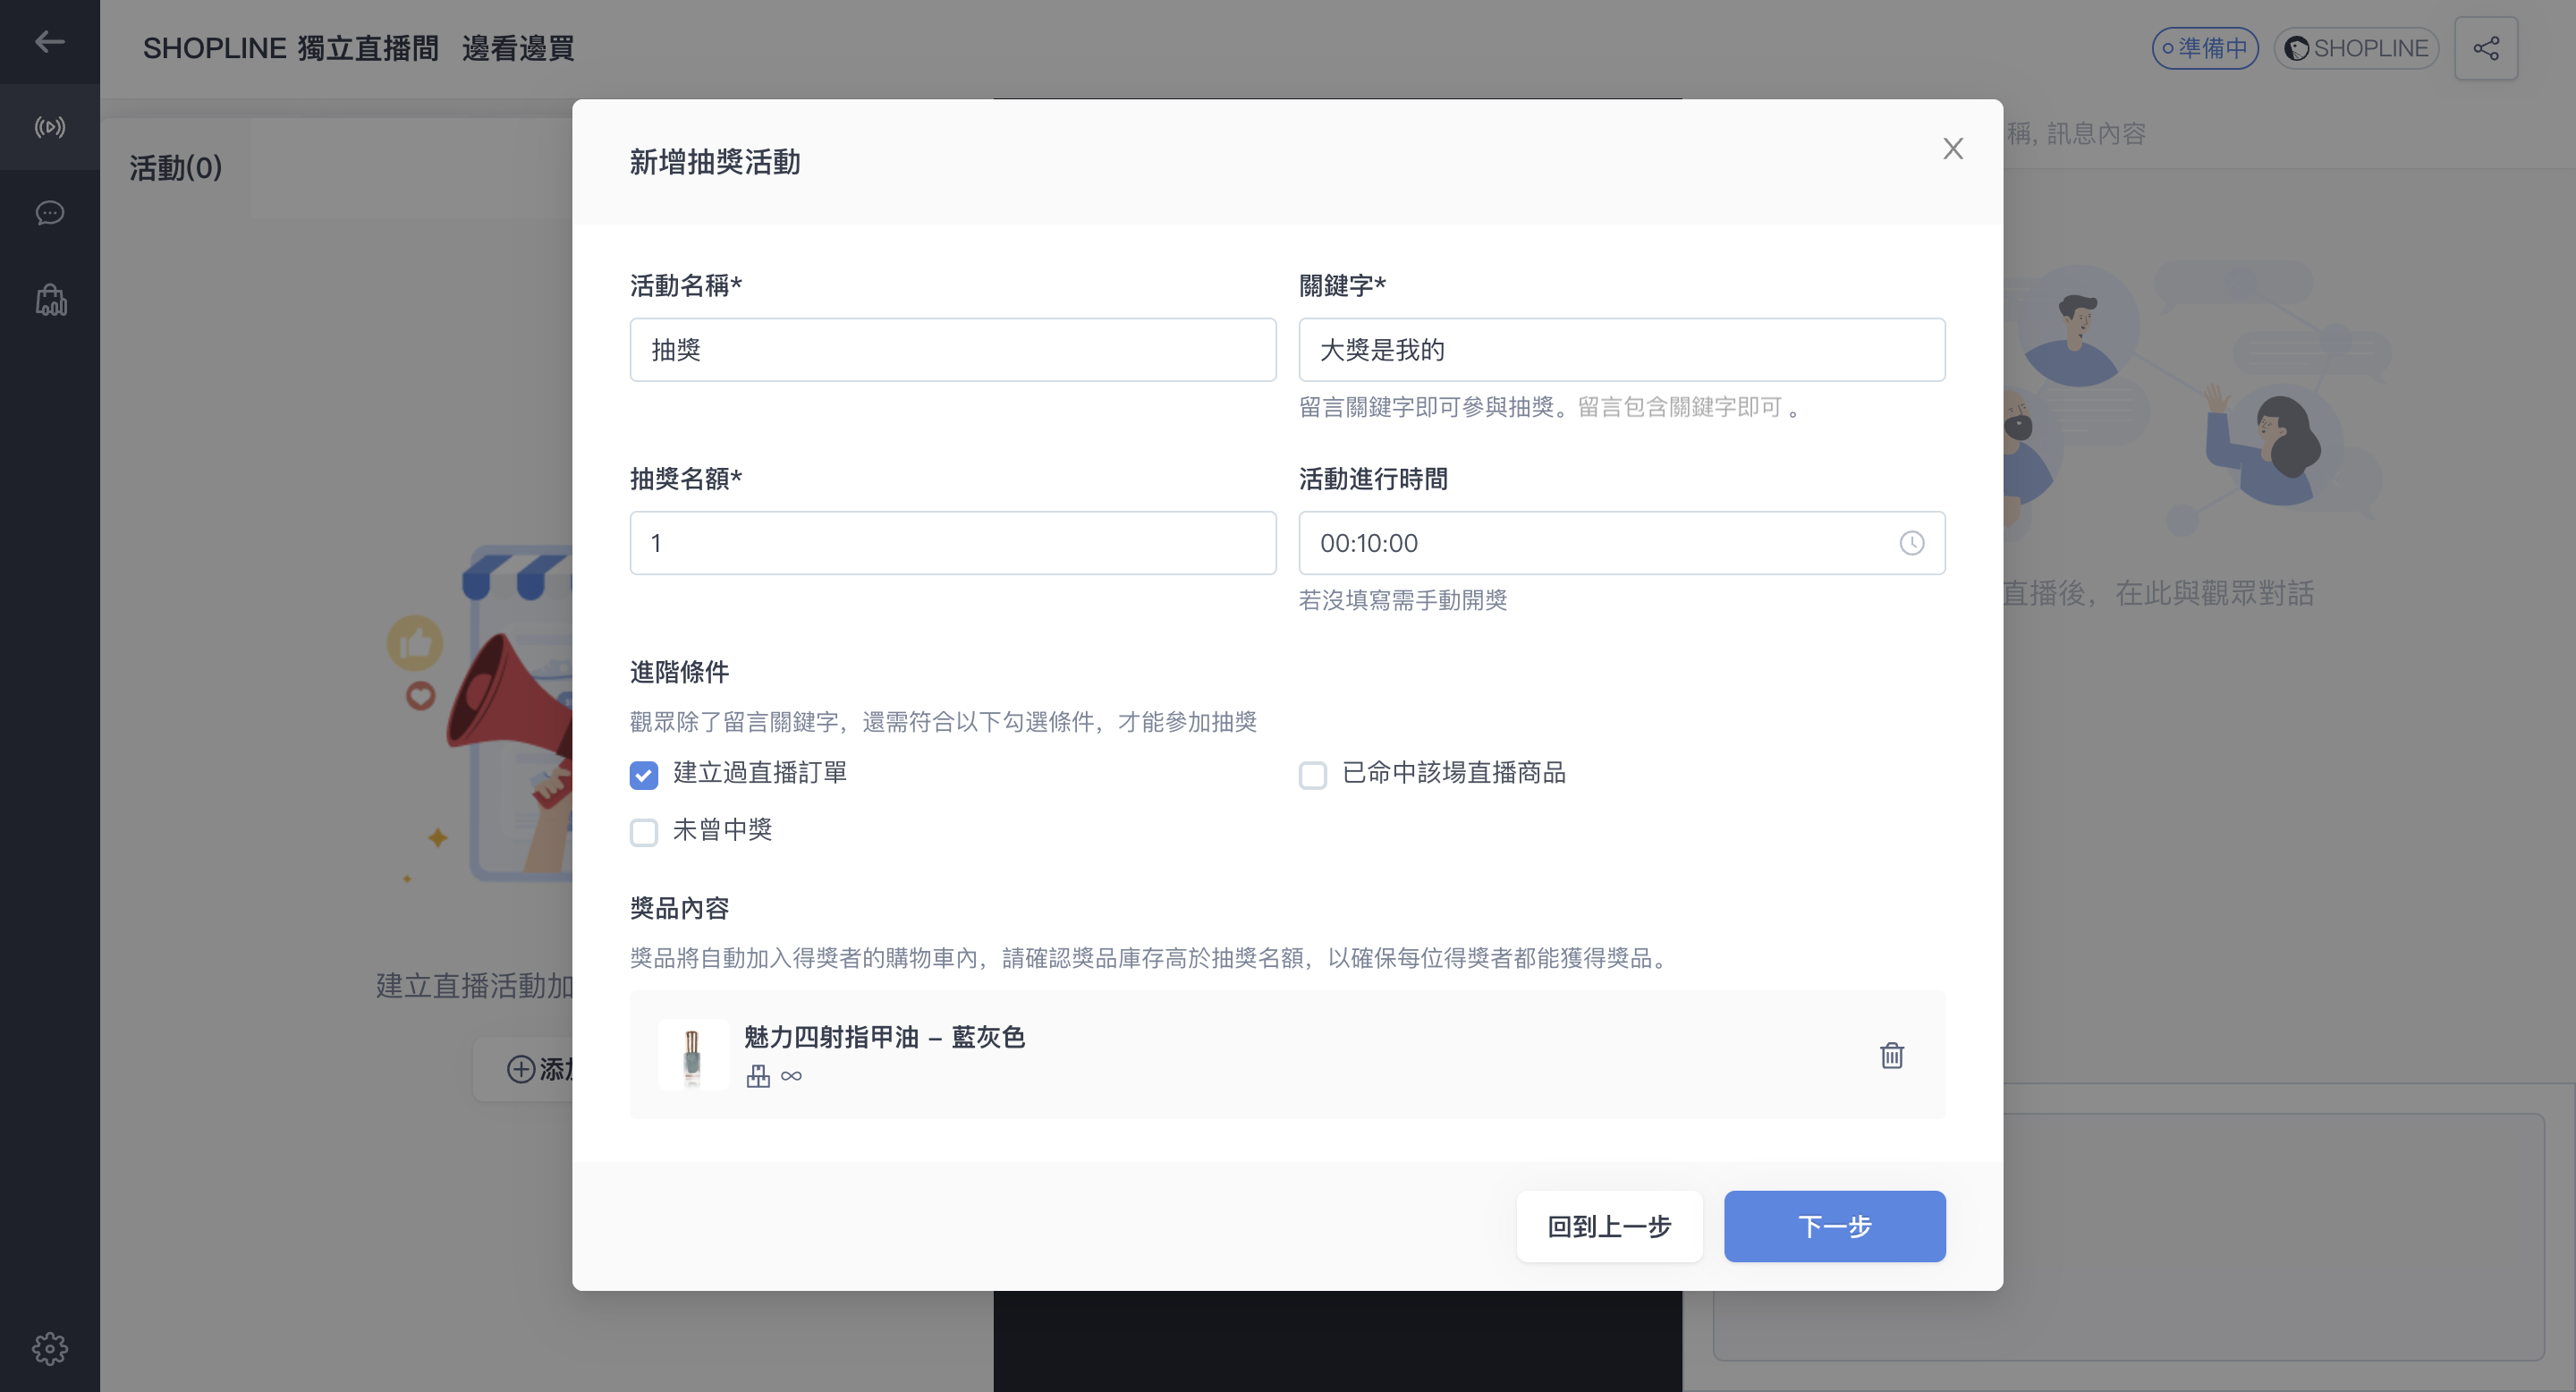
Task: Click the 抽獎名額 input field
Action: [953, 543]
